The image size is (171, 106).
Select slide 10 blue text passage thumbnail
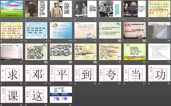point(61,30)
